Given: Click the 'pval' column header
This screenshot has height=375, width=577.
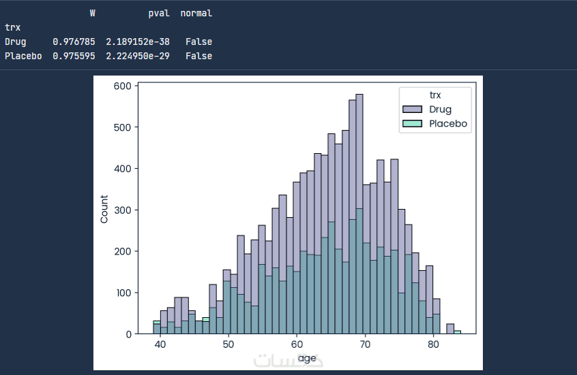Looking at the screenshot, I should click(159, 13).
